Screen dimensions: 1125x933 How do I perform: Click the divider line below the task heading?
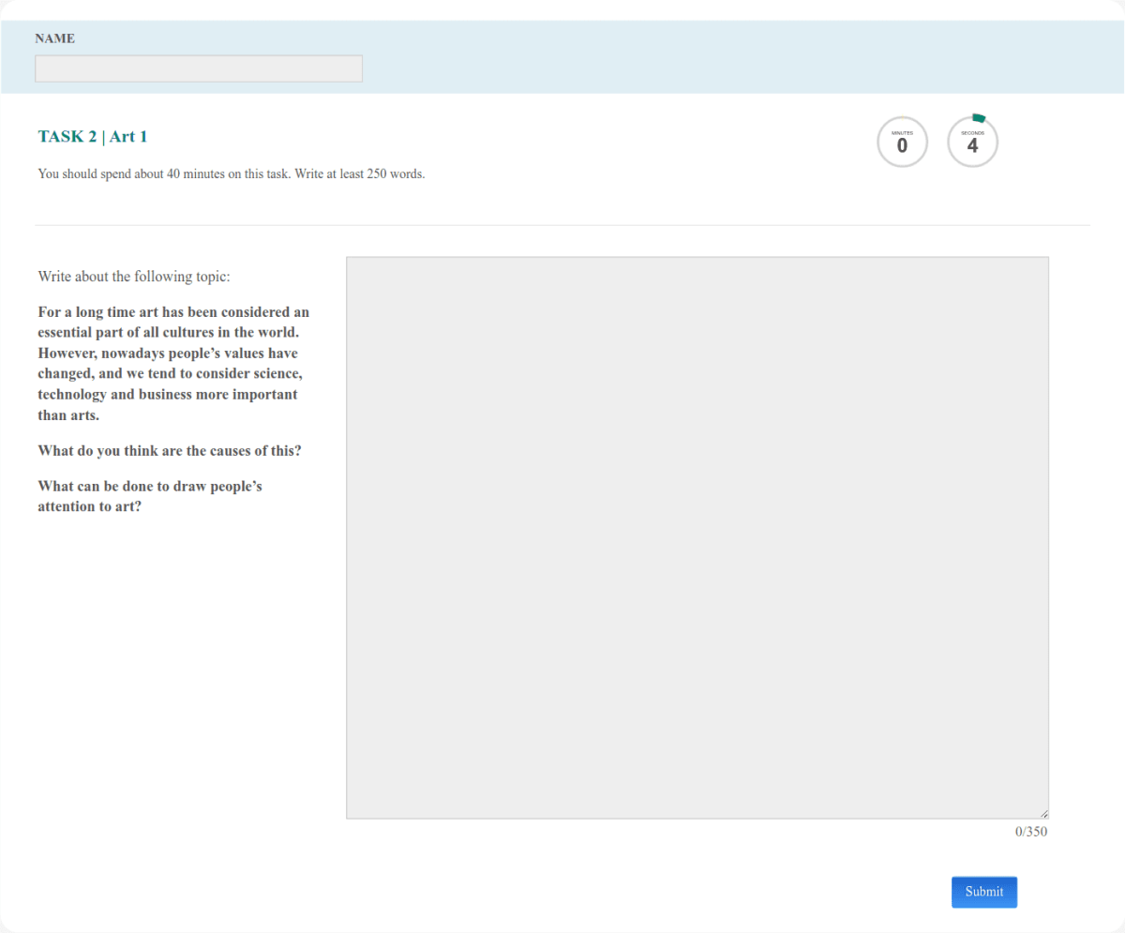click(x=562, y=224)
